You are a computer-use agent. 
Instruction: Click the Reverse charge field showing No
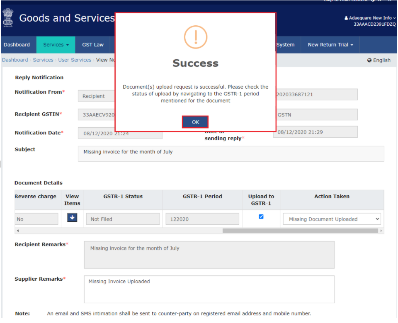(x=36, y=219)
